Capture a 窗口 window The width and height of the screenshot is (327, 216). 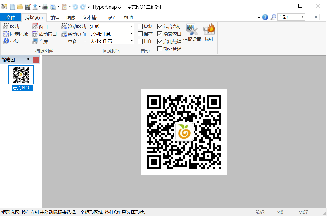(40, 27)
